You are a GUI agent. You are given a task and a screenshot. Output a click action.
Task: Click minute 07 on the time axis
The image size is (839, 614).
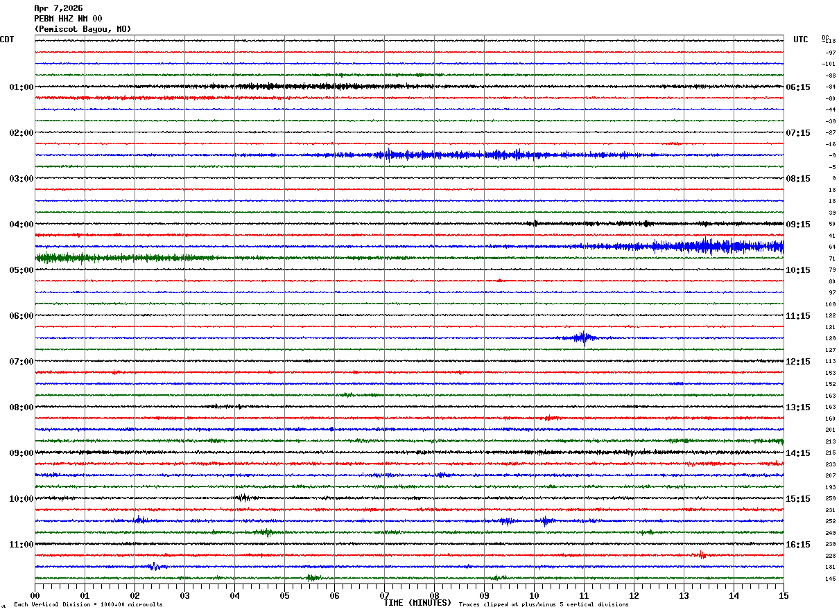[384, 595]
